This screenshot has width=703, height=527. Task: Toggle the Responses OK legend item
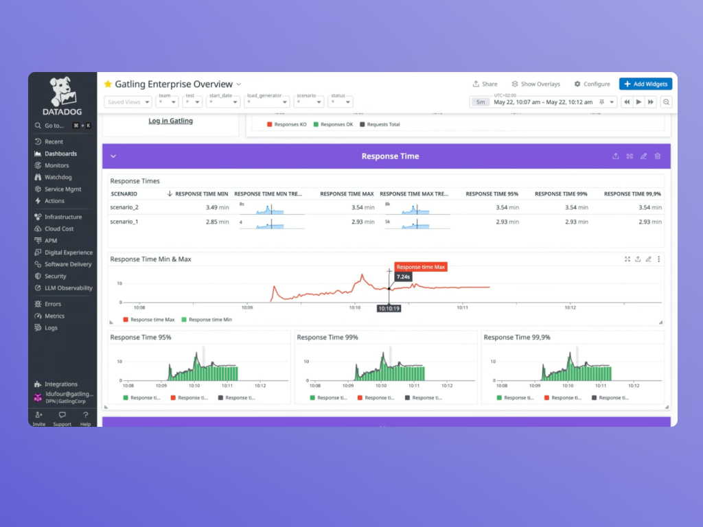click(x=333, y=125)
